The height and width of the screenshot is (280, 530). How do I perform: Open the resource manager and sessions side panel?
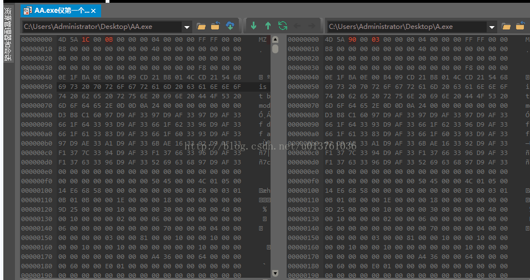pyautogui.click(x=7, y=34)
